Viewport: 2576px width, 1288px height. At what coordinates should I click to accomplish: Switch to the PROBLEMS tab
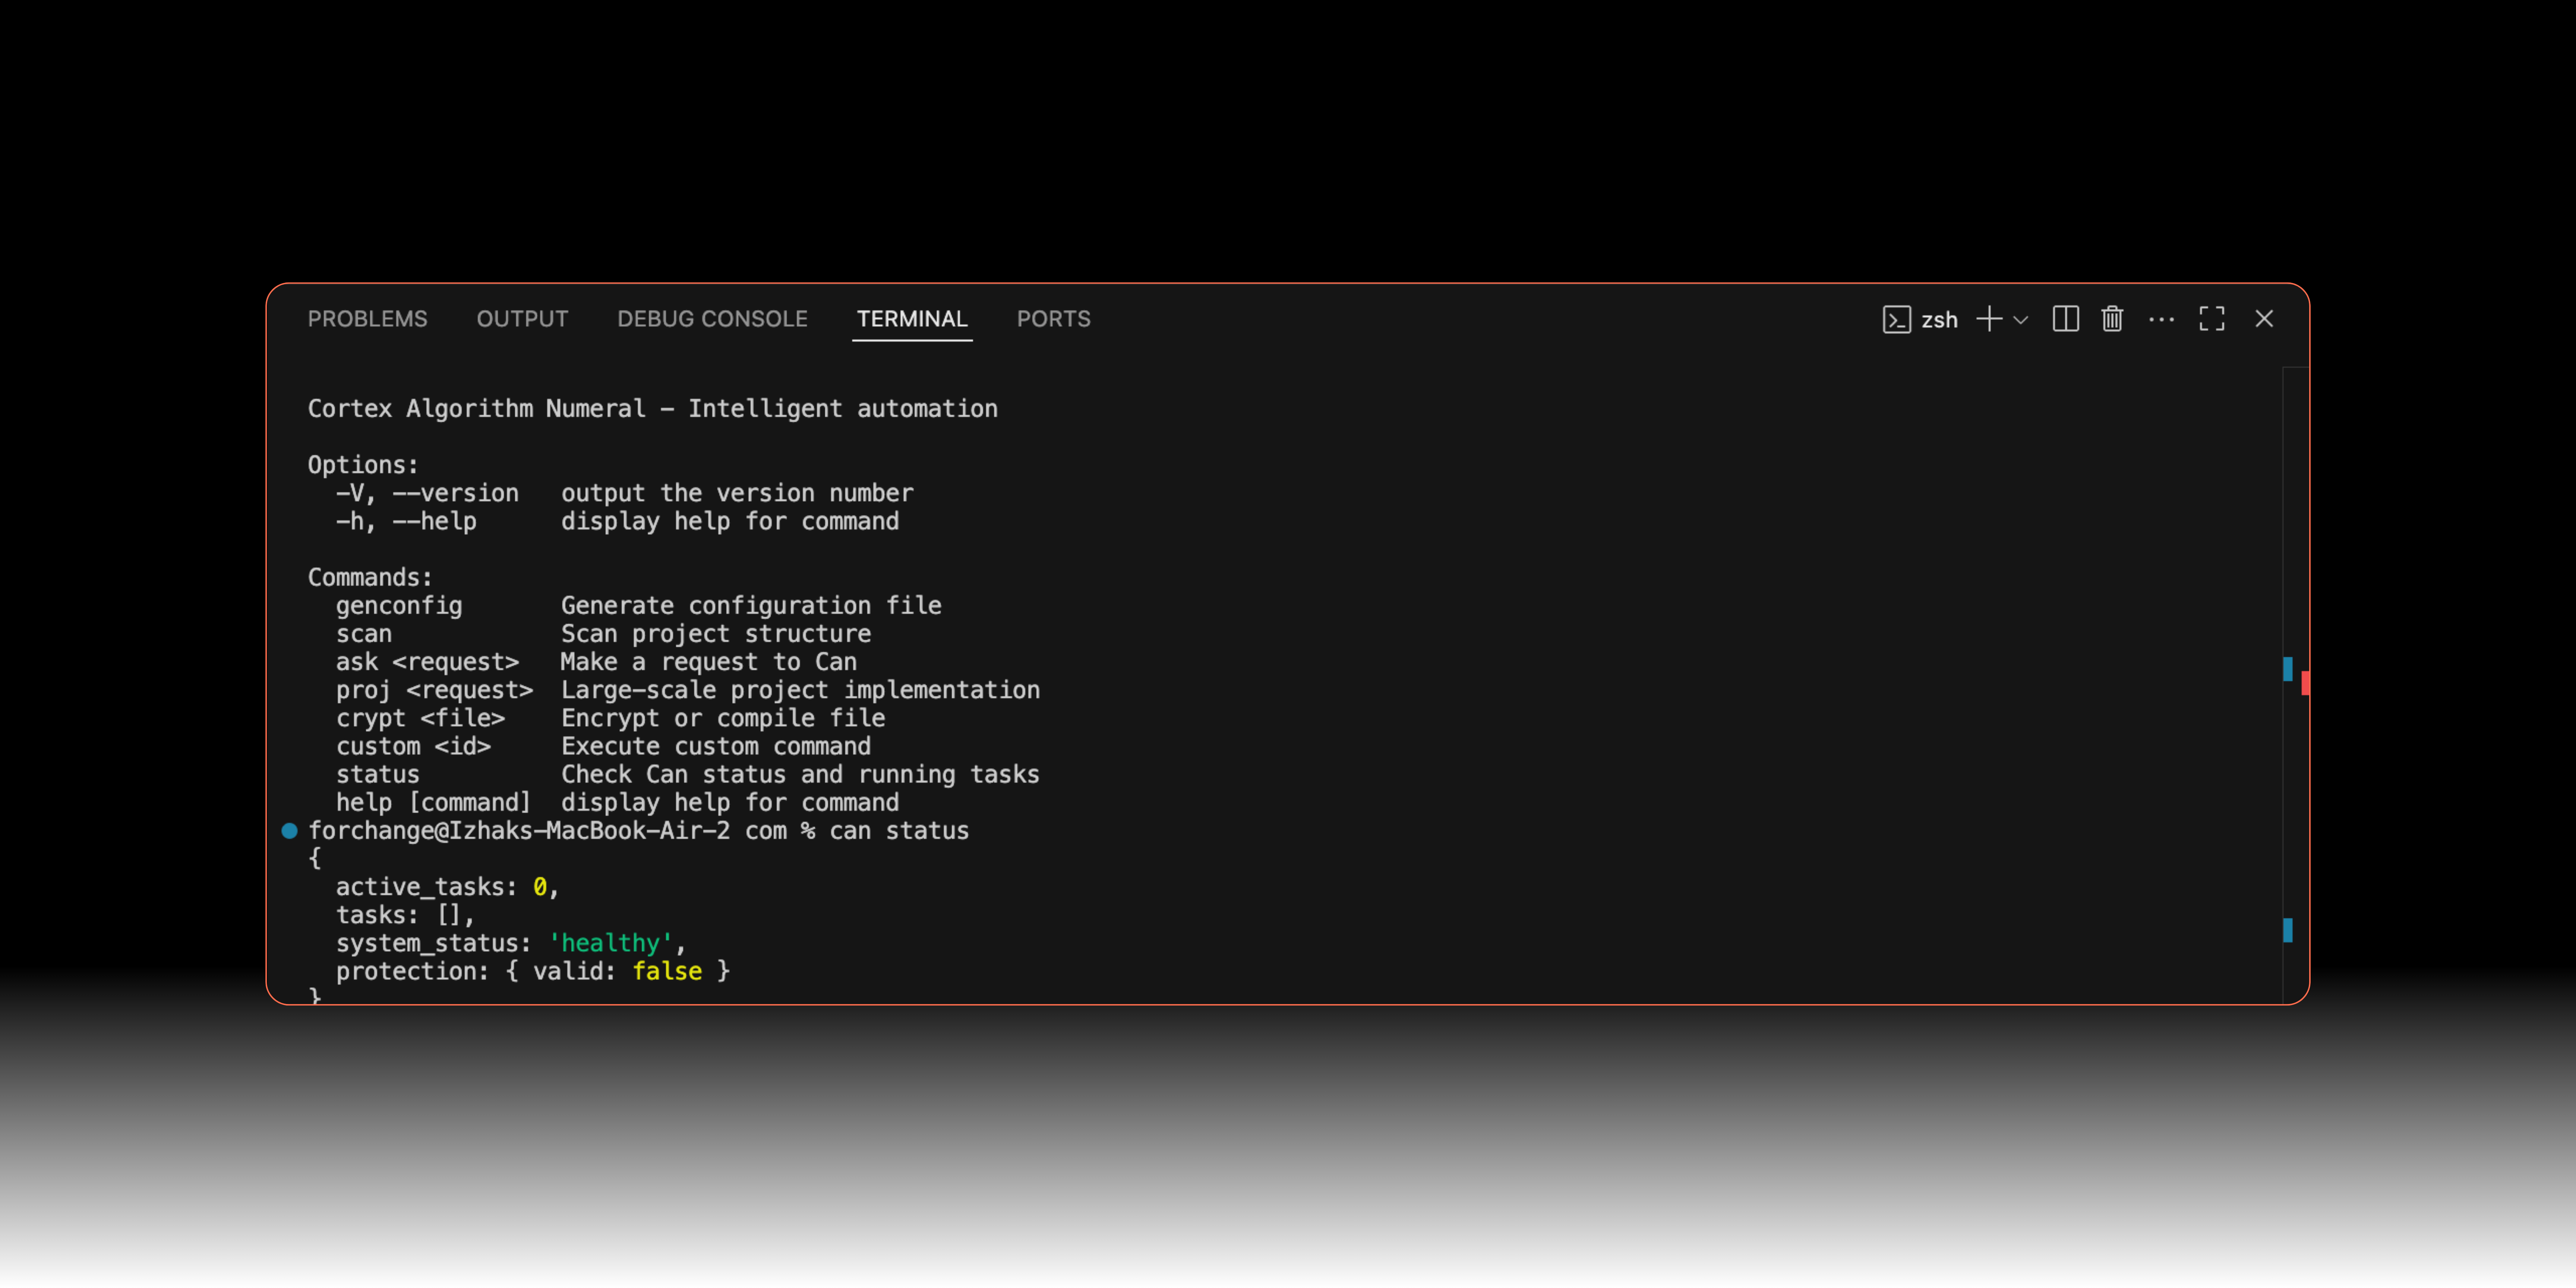(367, 319)
